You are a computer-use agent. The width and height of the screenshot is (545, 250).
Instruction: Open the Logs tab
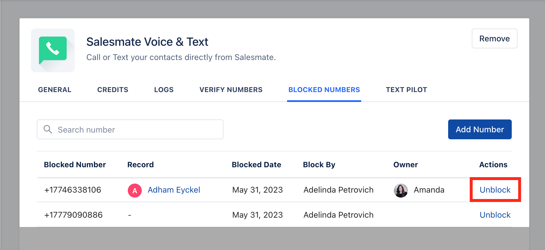click(x=164, y=90)
